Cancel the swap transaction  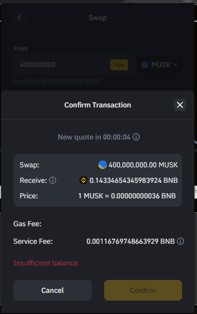[x=53, y=290]
